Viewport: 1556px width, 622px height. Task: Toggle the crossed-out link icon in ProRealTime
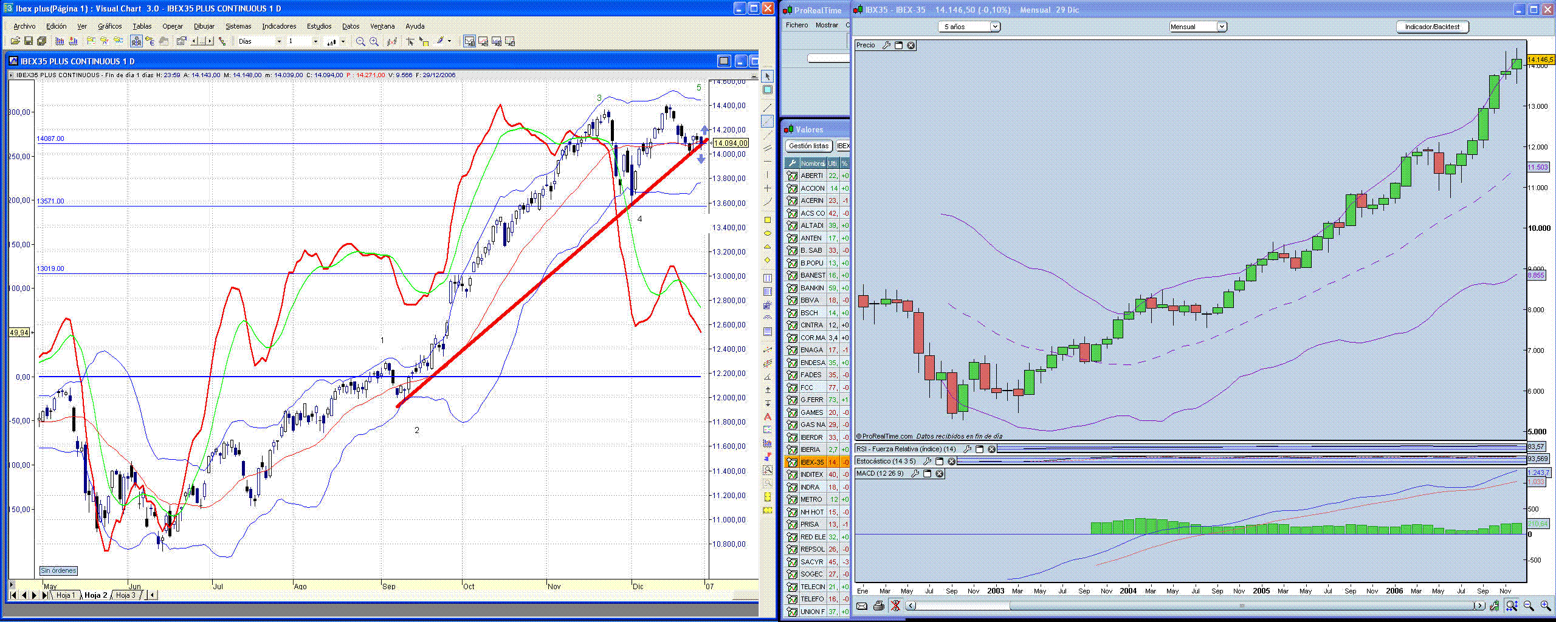click(x=895, y=606)
